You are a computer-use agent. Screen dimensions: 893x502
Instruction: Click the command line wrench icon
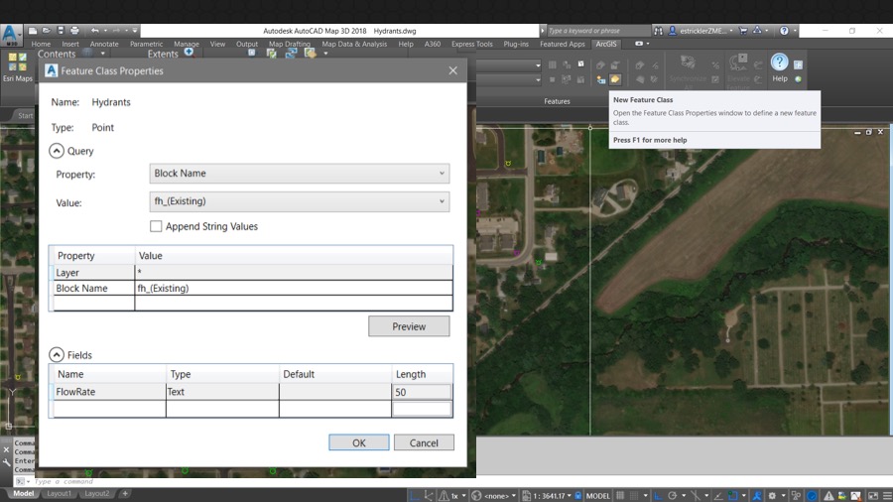6,462
